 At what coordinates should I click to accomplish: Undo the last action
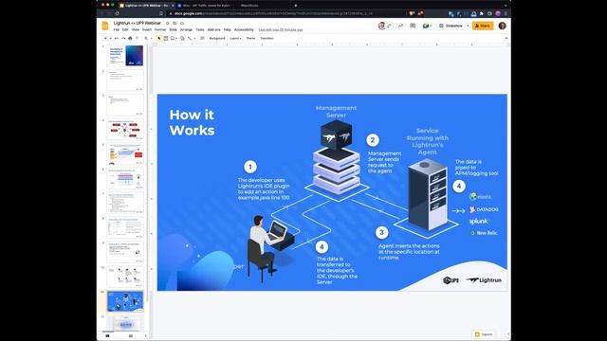(x=117, y=38)
